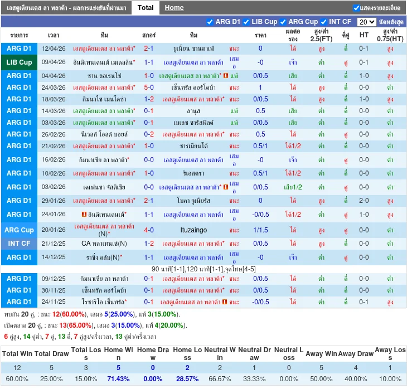Viewport: 407px width, 389px height.
Task: Click red card icon beside Independiente 24/01/26
Action: click(84, 215)
